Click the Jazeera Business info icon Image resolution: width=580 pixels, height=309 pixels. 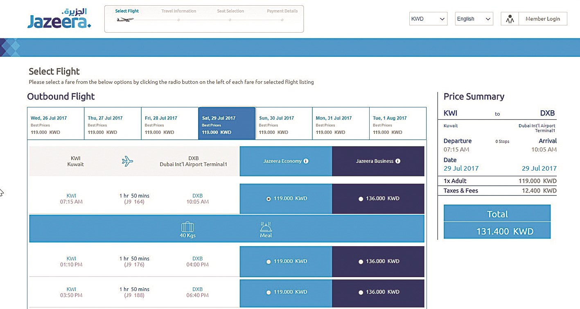coord(398,161)
